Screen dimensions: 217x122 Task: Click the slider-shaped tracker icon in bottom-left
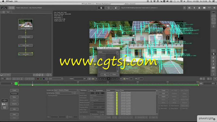5,100
